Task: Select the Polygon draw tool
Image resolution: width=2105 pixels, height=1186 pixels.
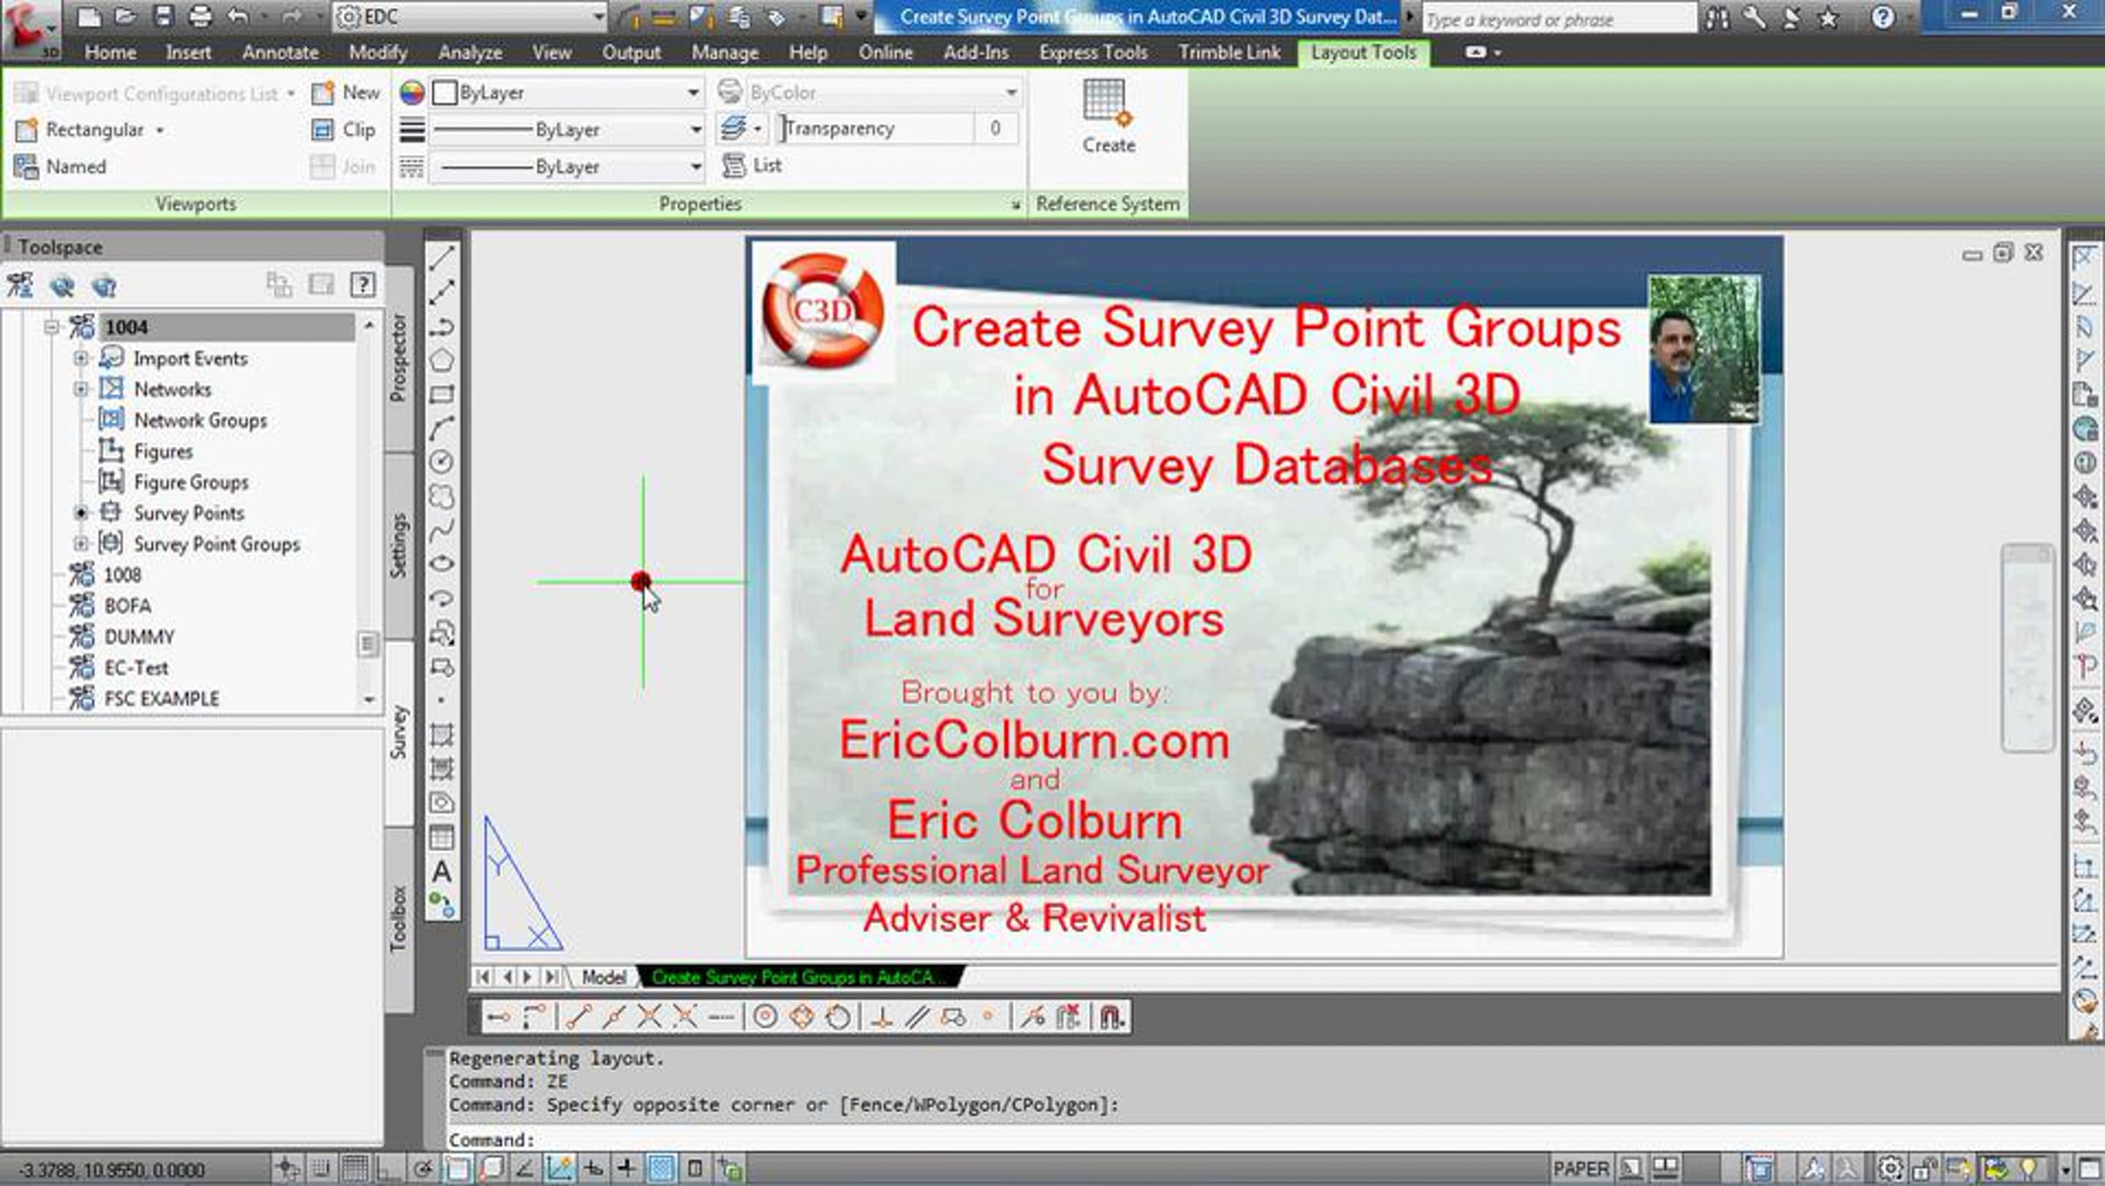Action: click(441, 360)
